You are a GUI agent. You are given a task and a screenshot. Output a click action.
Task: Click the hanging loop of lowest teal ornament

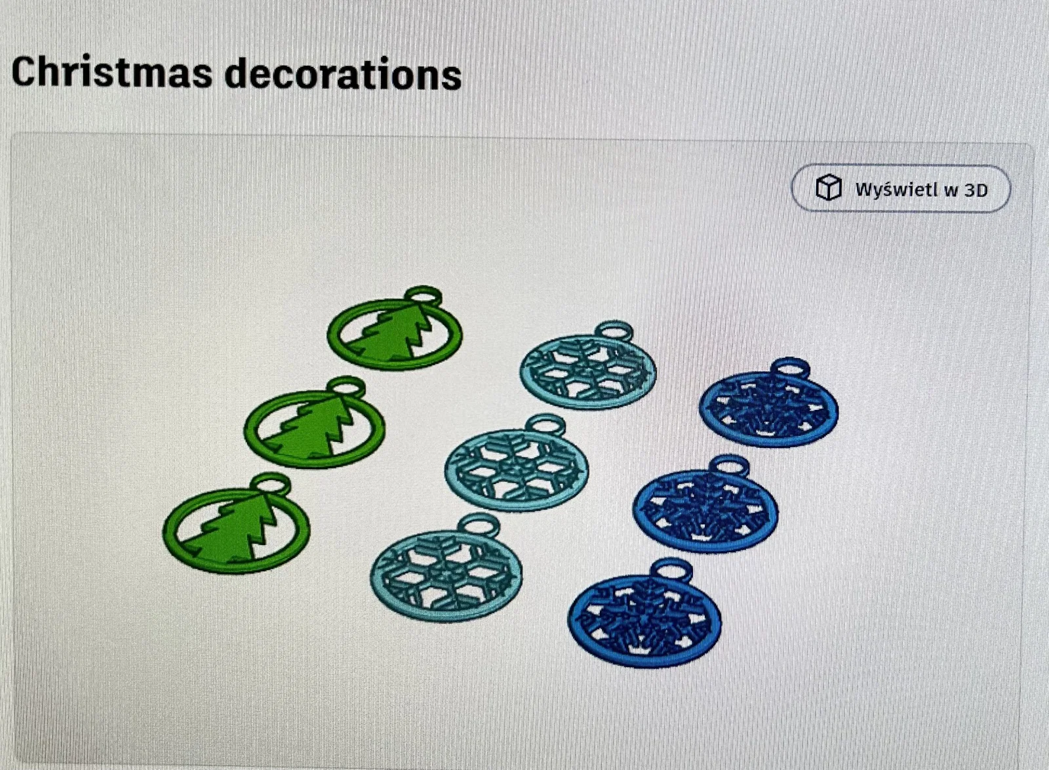[479, 525]
